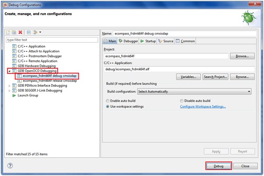Click the C/C++ Attach to Application icon
The height and width of the screenshot is (176, 264).
(14, 51)
